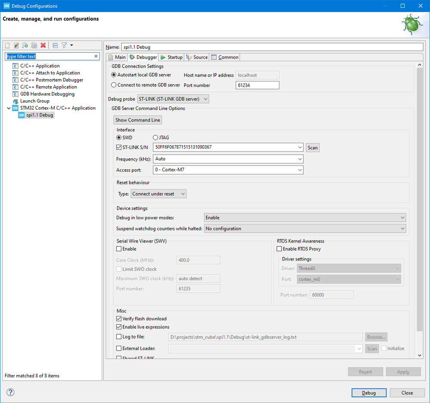The width and height of the screenshot is (430, 403).
Task: Focus the type filter text field
Action: click(49, 56)
